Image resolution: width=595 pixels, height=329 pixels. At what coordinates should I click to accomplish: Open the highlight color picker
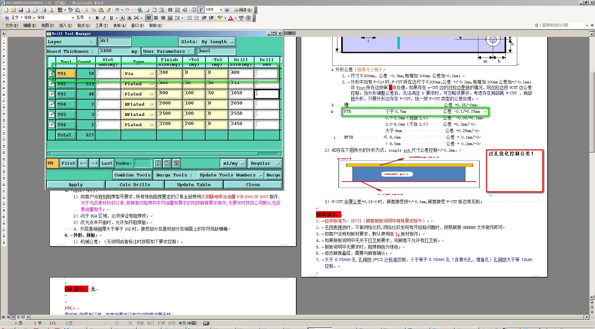pyautogui.click(x=225, y=18)
